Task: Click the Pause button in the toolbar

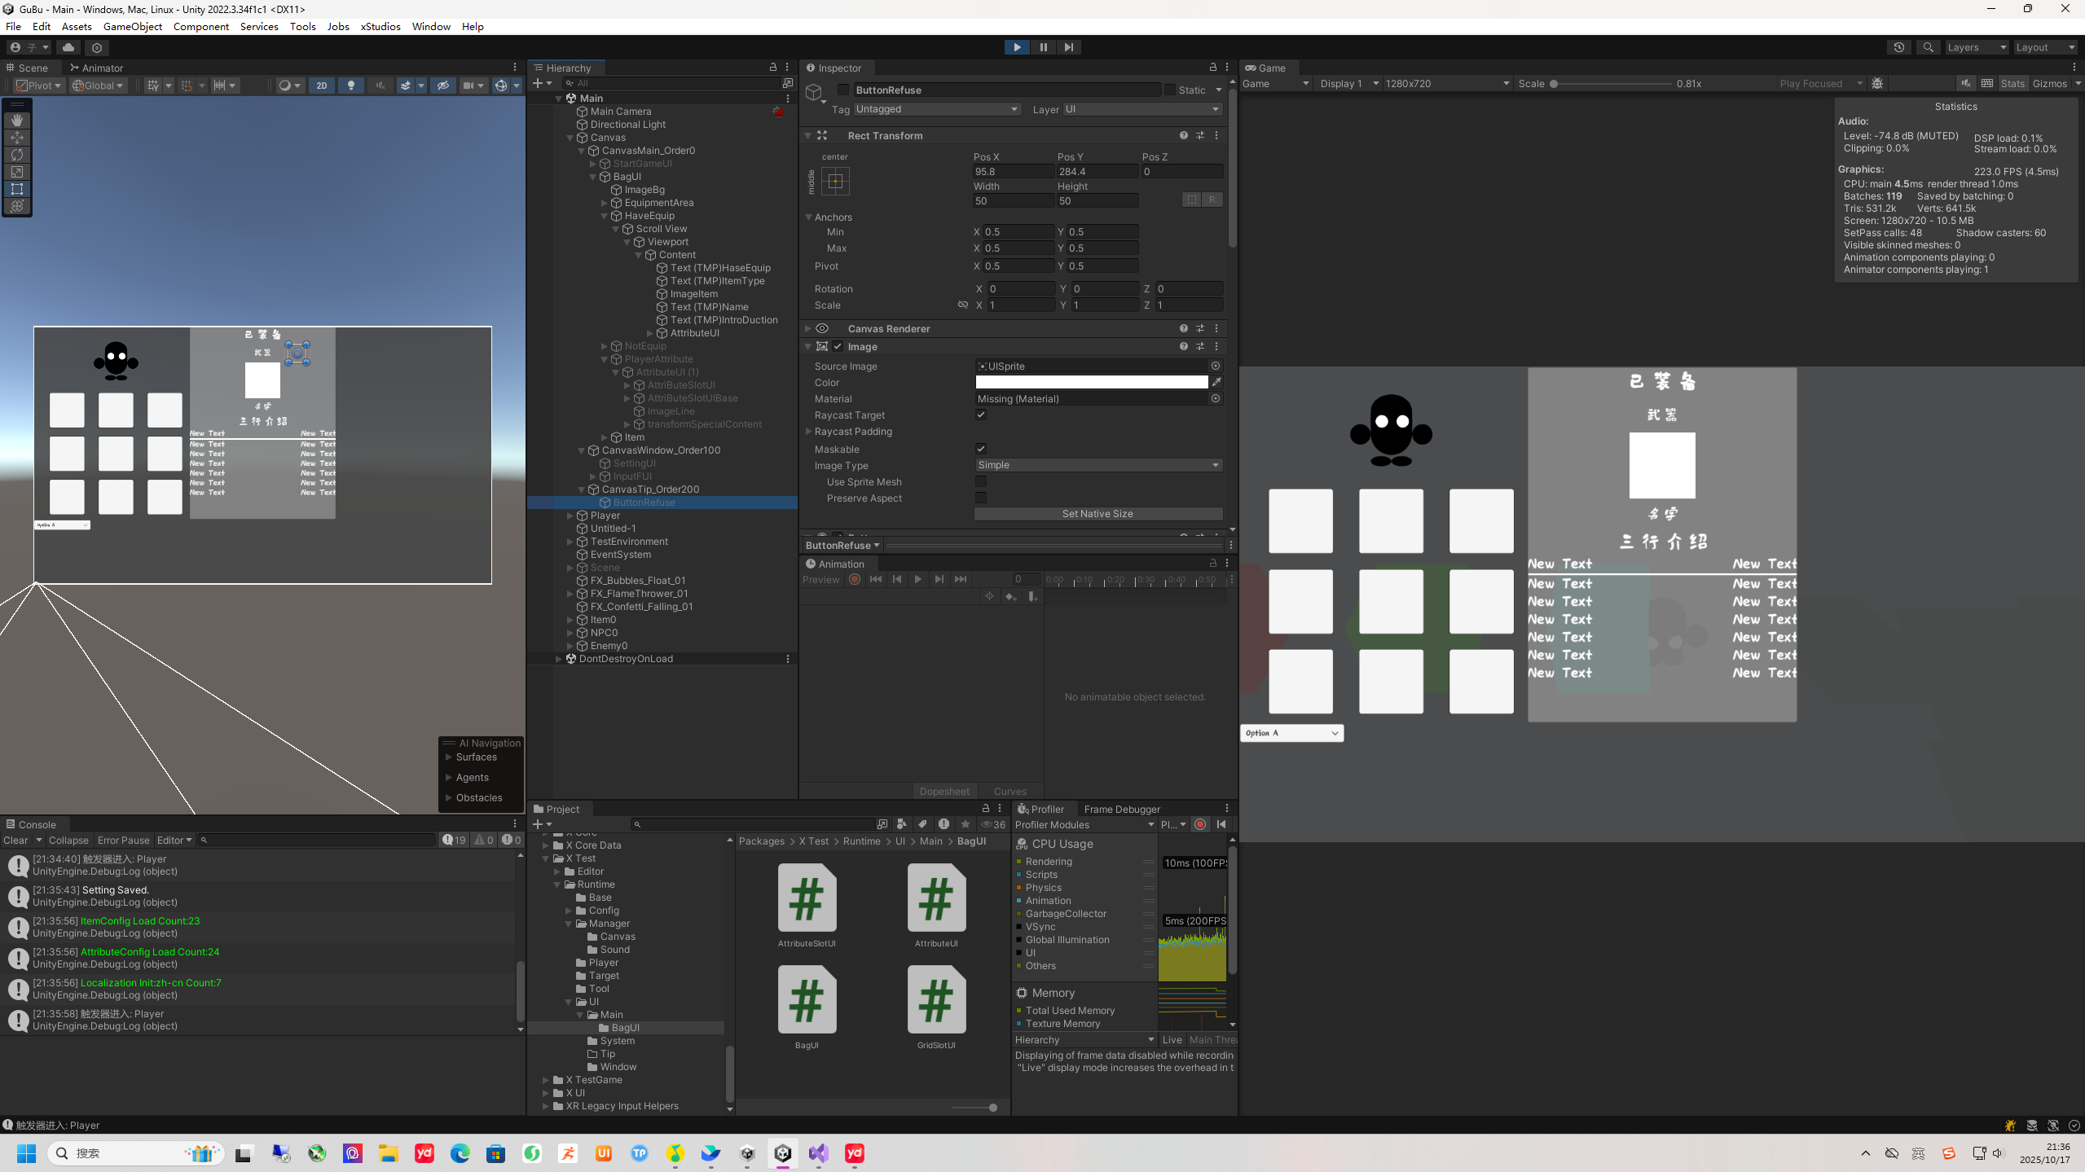Action: pos(1043,47)
